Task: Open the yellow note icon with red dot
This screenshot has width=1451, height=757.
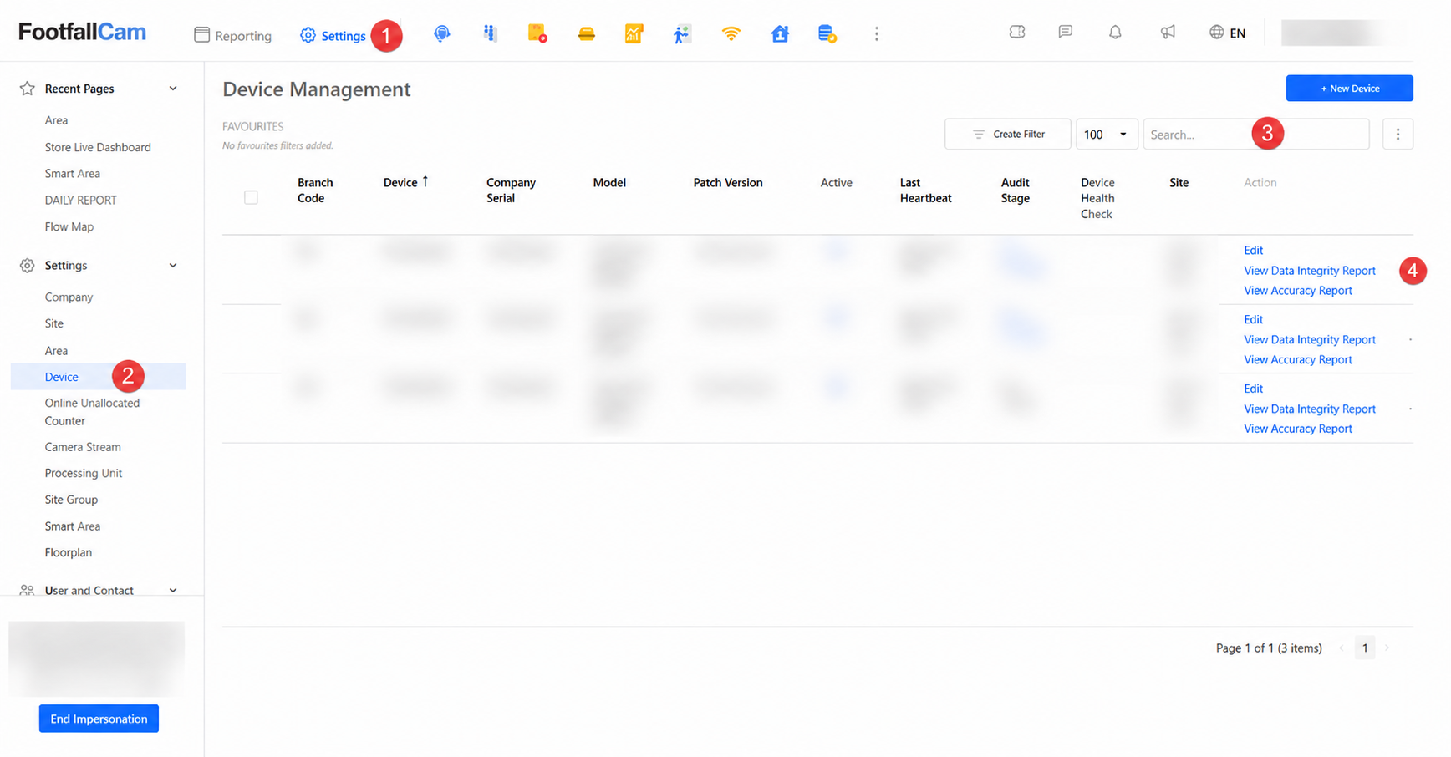Action: pyautogui.click(x=537, y=33)
